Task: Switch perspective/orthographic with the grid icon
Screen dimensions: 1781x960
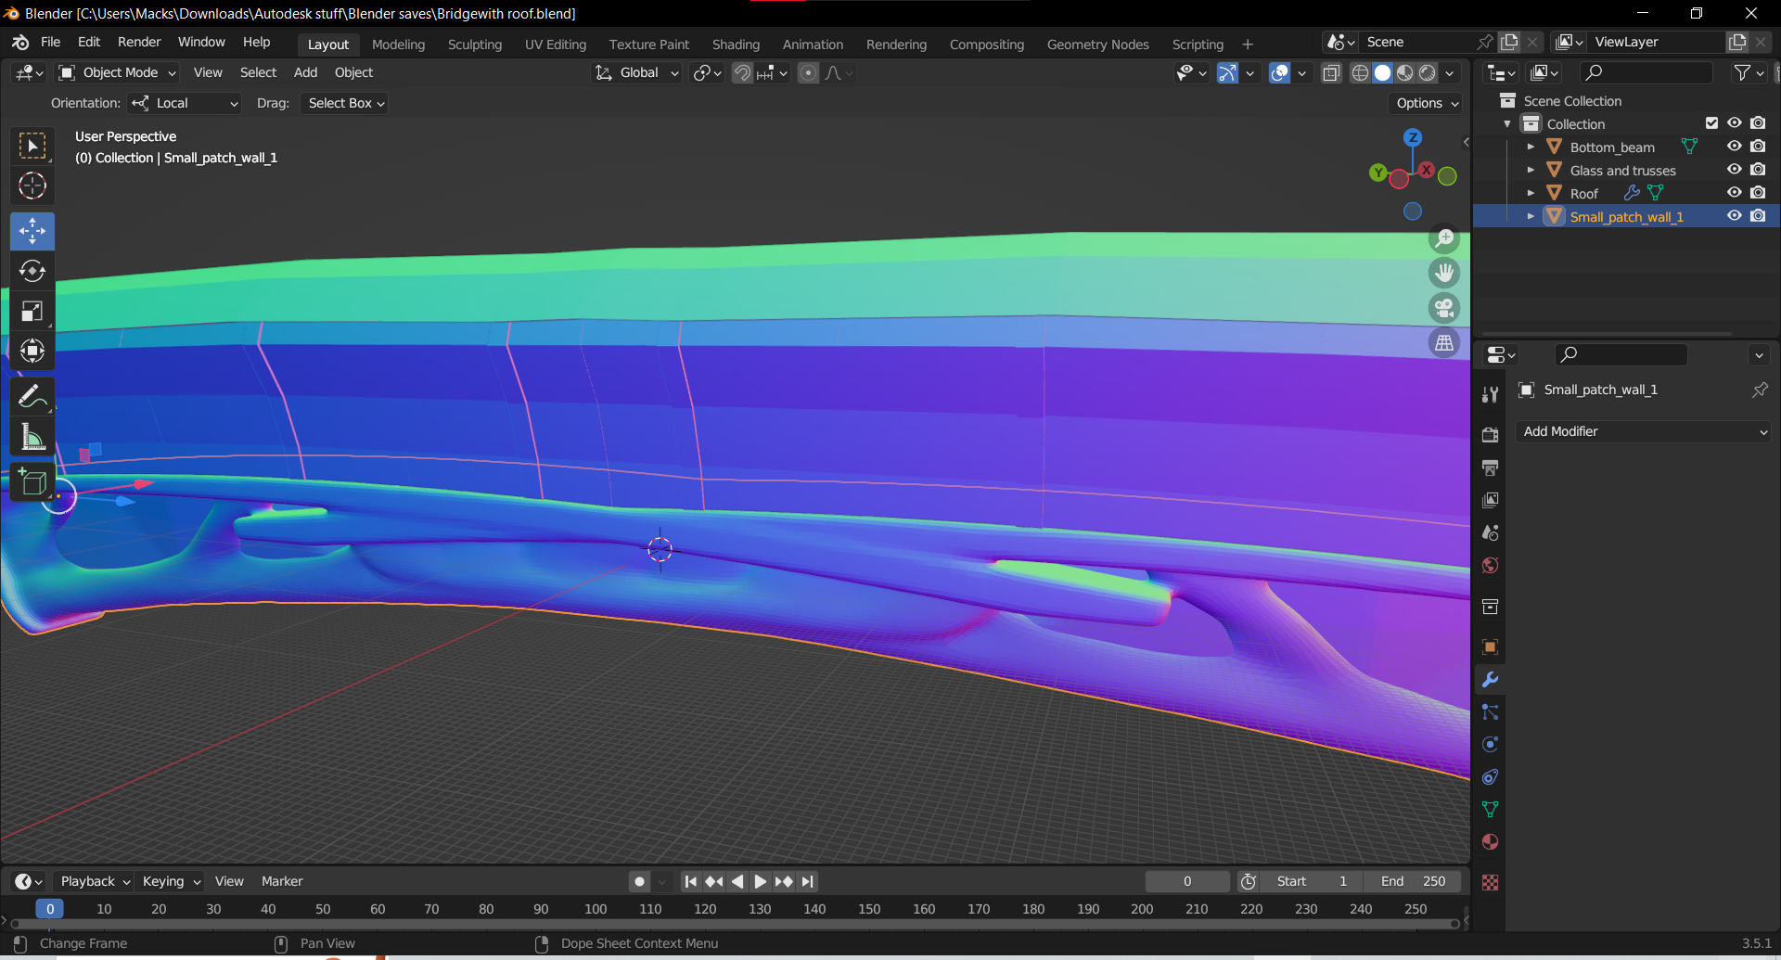Action: pyautogui.click(x=1444, y=343)
